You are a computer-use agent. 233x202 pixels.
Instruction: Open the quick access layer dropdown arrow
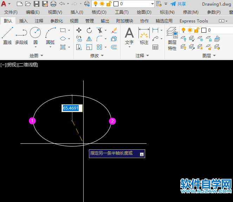[x=152, y=4]
